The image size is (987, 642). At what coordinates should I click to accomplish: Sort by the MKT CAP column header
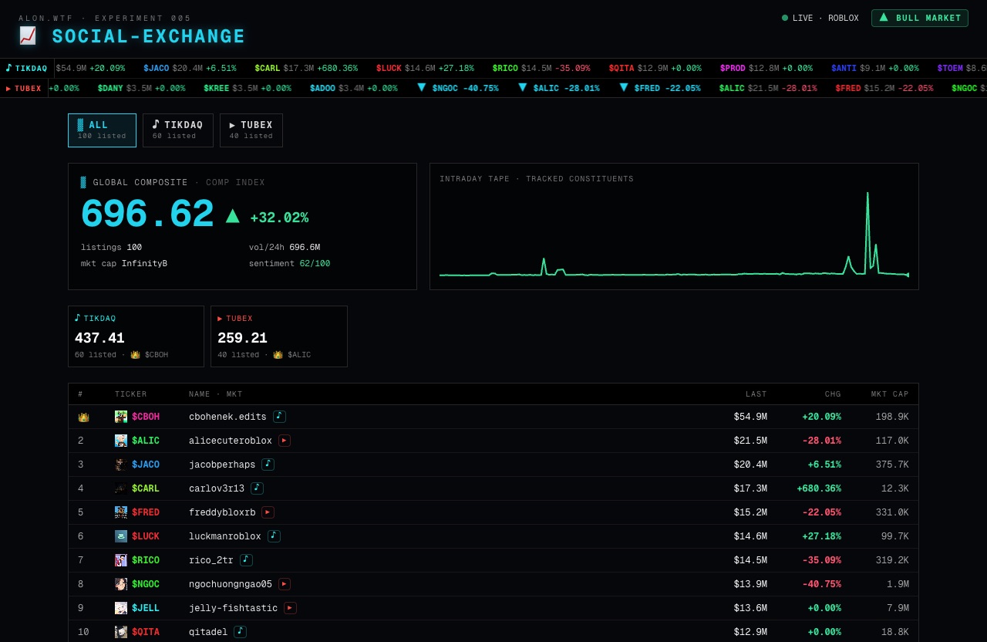890,394
